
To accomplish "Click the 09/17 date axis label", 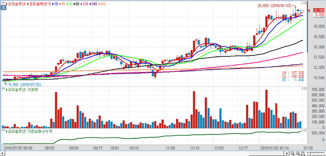I will (98, 148).
